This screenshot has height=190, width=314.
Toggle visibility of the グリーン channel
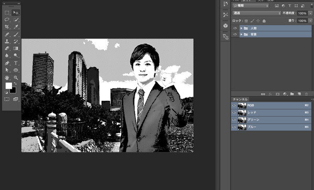(x=234, y=120)
